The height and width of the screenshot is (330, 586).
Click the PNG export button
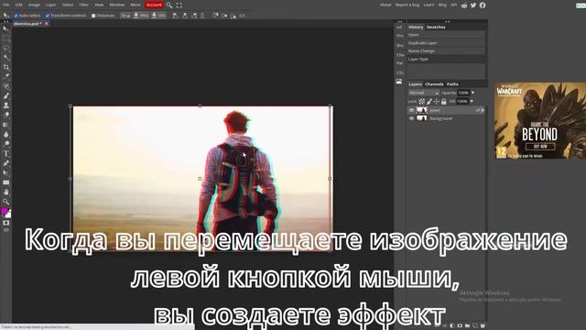(141, 16)
